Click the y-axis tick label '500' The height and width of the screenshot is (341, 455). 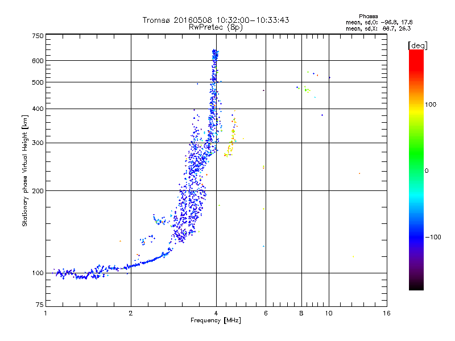(38, 82)
